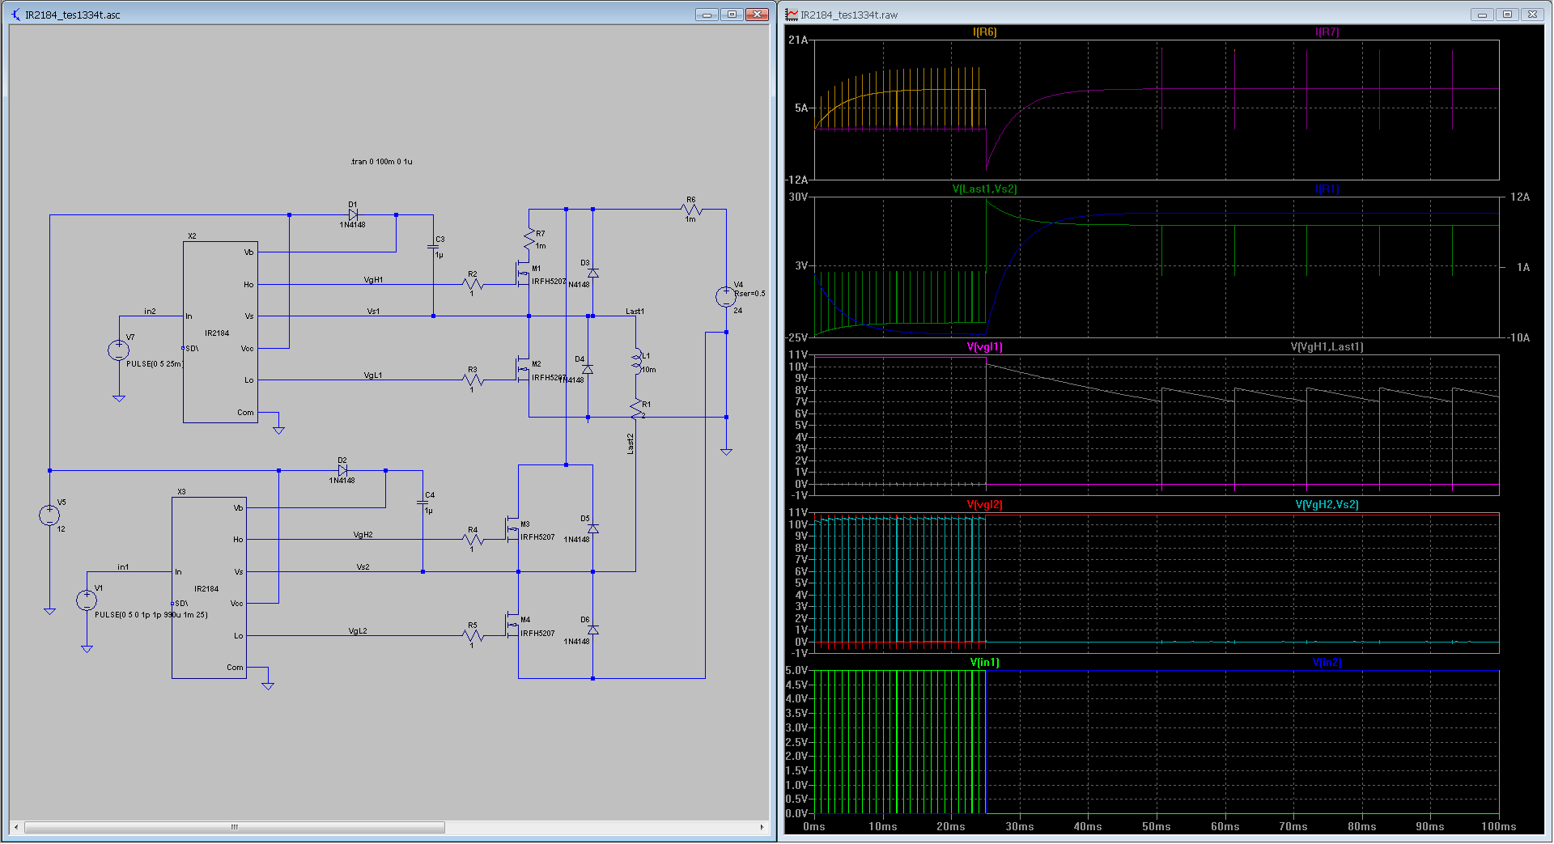Viewport: 1554px width, 844px height.
Task: Click the R2 gate resistor symbol
Action: [473, 284]
